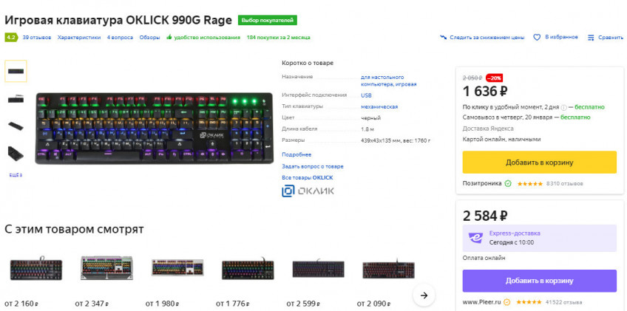
Task: Click the 4.2 rating badge
Action: (x=11, y=37)
